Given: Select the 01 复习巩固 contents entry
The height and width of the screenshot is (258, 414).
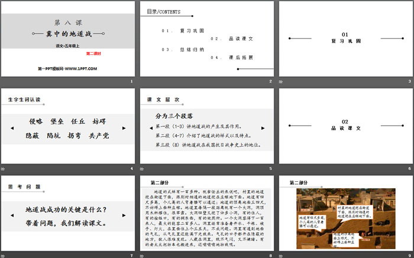Looking at the screenshot, I should 176,30.
